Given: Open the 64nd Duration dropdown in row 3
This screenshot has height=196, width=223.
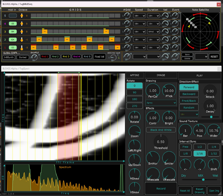Looking at the screenshot, I should (x=153, y=31).
